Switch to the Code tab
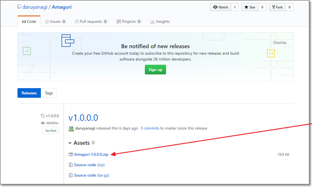 click(29, 21)
